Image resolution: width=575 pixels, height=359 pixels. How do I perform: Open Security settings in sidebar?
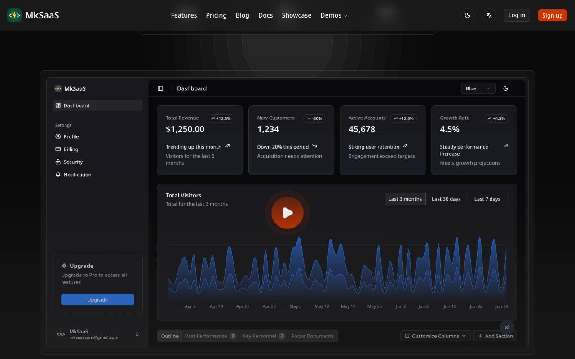pyautogui.click(x=97, y=162)
